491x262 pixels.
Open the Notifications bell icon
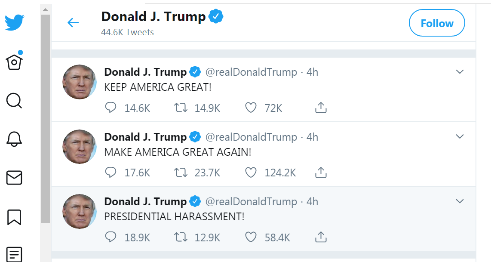click(14, 139)
